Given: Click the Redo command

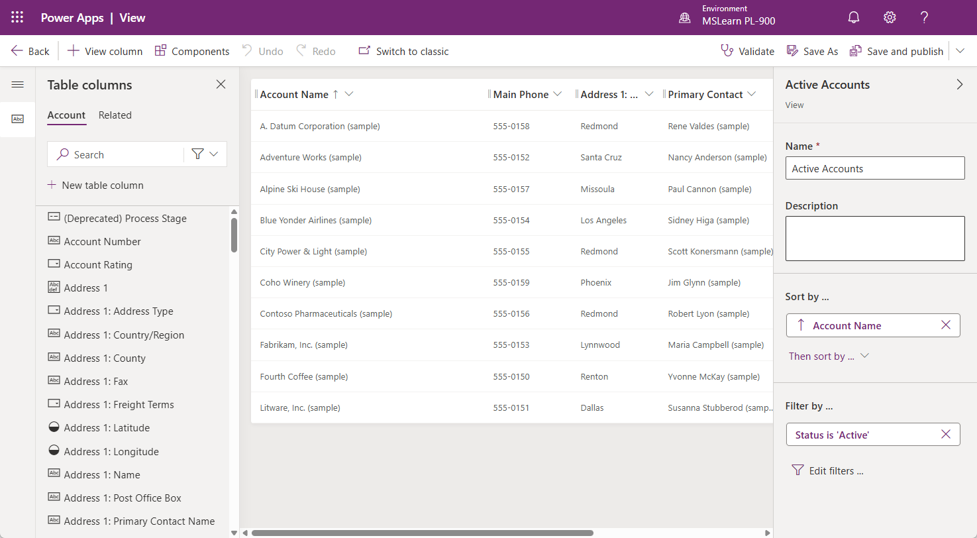Looking at the screenshot, I should pos(315,51).
